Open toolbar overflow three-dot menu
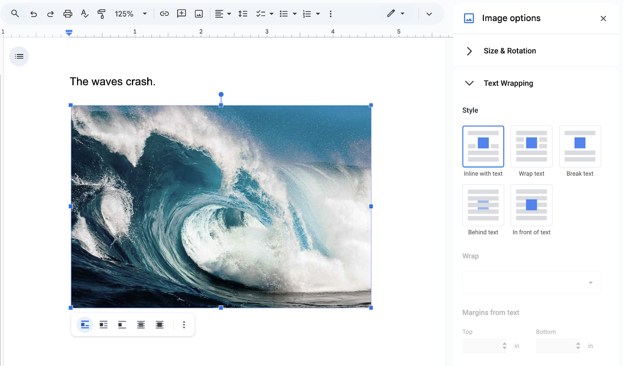 [331, 14]
